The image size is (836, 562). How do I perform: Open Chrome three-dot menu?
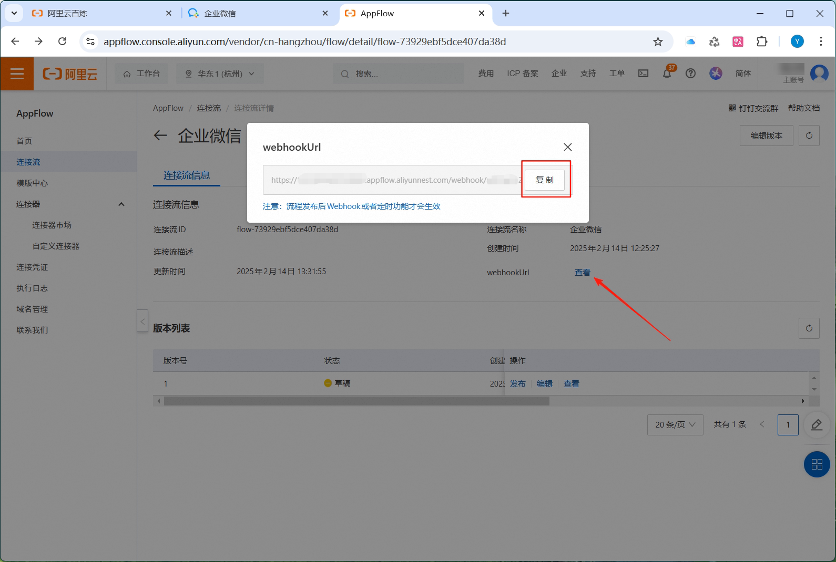click(821, 41)
